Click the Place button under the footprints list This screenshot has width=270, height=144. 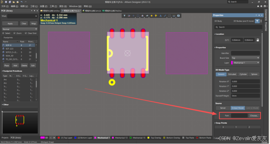point(7,66)
